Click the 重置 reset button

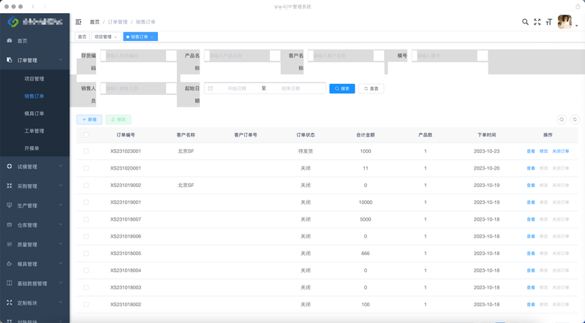(x=371, y=88)
